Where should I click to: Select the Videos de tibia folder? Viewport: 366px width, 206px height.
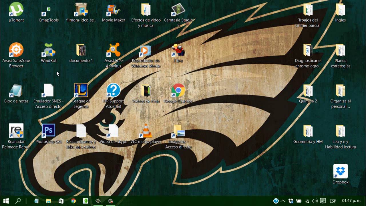pyautogui.click(x=146, y=94)
